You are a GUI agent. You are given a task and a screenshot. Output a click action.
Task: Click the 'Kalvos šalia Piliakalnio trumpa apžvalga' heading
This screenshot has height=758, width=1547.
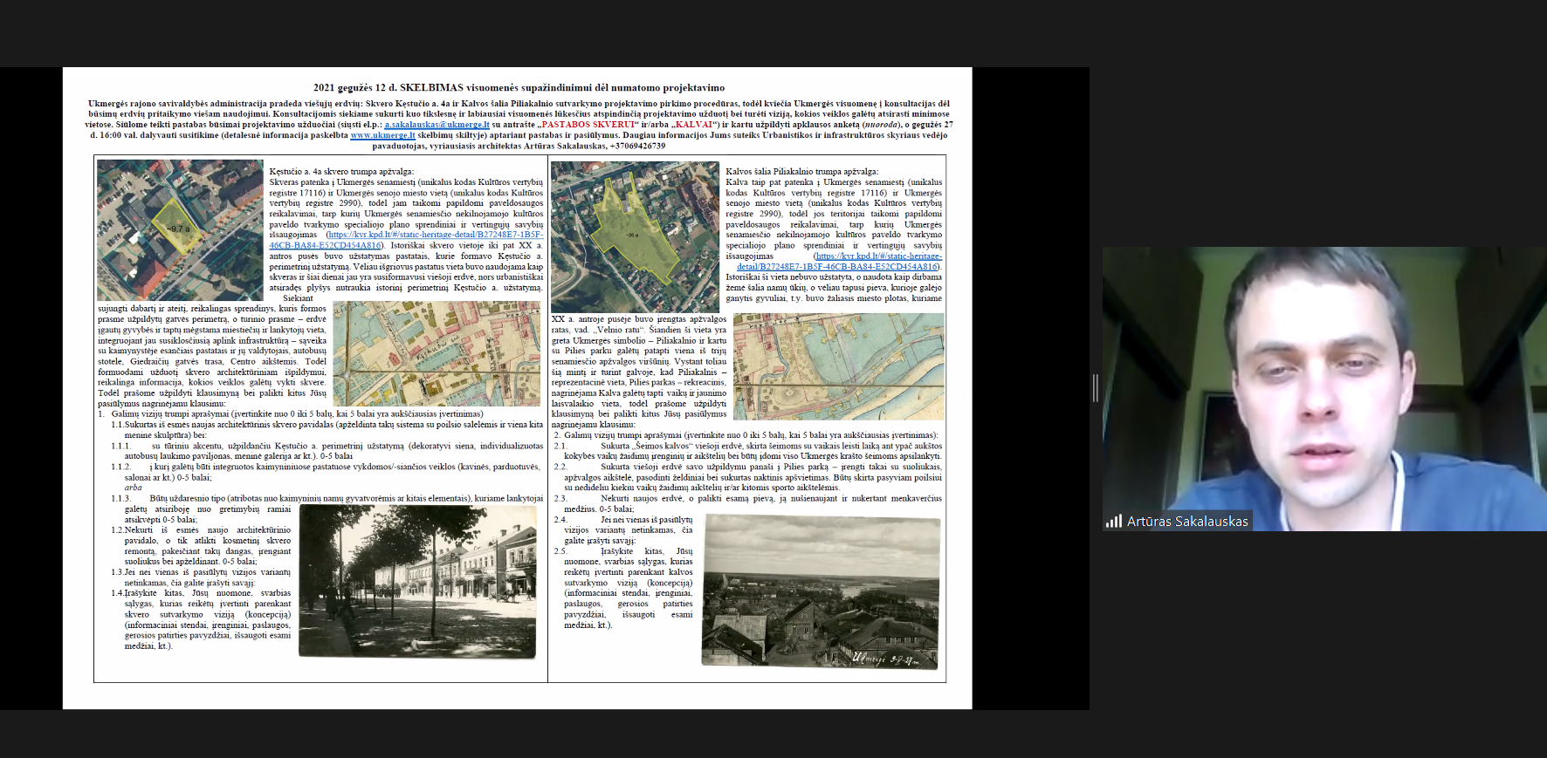tap(801, 172)
